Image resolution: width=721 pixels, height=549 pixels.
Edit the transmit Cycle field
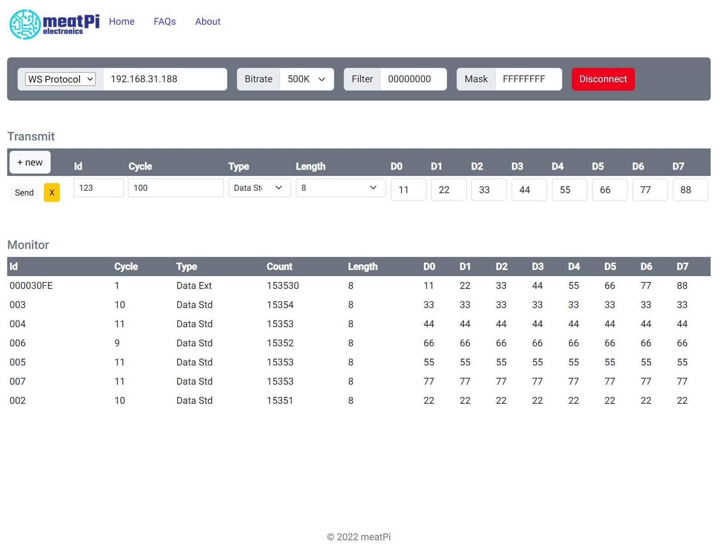175,188
